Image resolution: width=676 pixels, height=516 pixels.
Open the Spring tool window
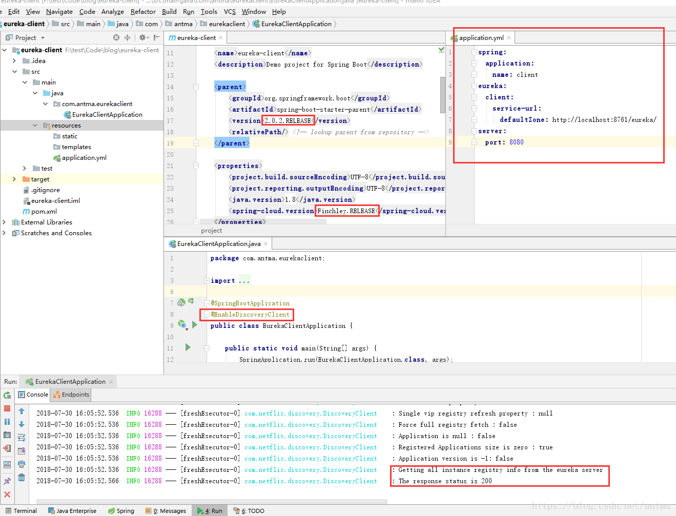(x=121, y=510)
